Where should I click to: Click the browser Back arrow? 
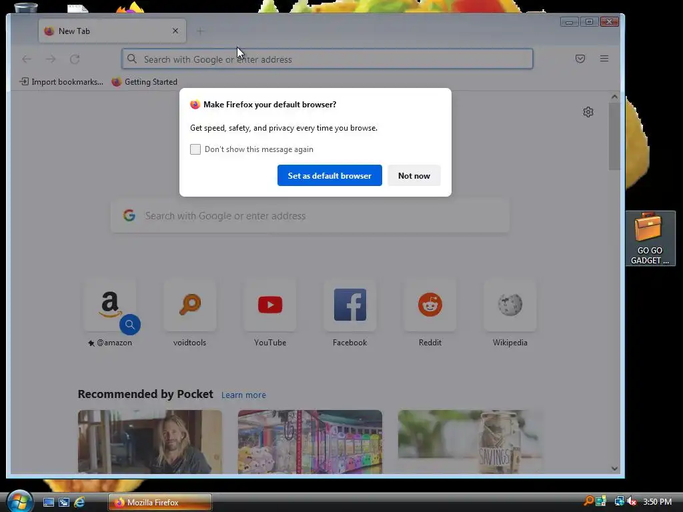pyautogui.click(x=27, y=59)
